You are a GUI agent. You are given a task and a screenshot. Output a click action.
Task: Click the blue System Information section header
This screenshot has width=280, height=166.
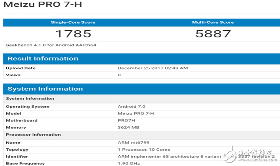pos(45,89)
